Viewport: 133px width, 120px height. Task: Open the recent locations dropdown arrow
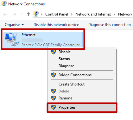[x=22, y=14]
